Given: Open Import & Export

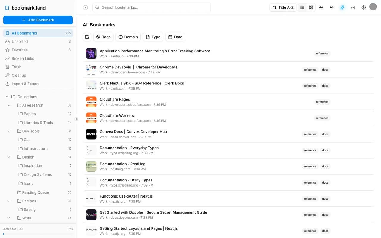Looking at the screenshot, I should pos(38,84).
